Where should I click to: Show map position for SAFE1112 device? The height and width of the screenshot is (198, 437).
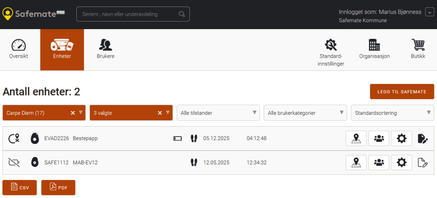(356, 162)
